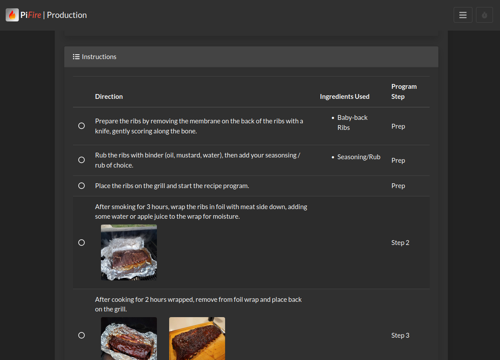Screen dimensions: 500x360
Task: Open the hamburger navigation menu
Action: click(463, 14)
